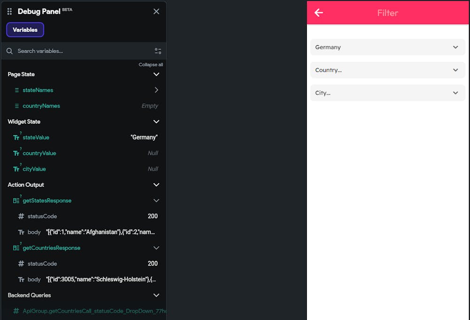Click the stateValue text type icon
The image size is (470, 320).
click(16, 137)
